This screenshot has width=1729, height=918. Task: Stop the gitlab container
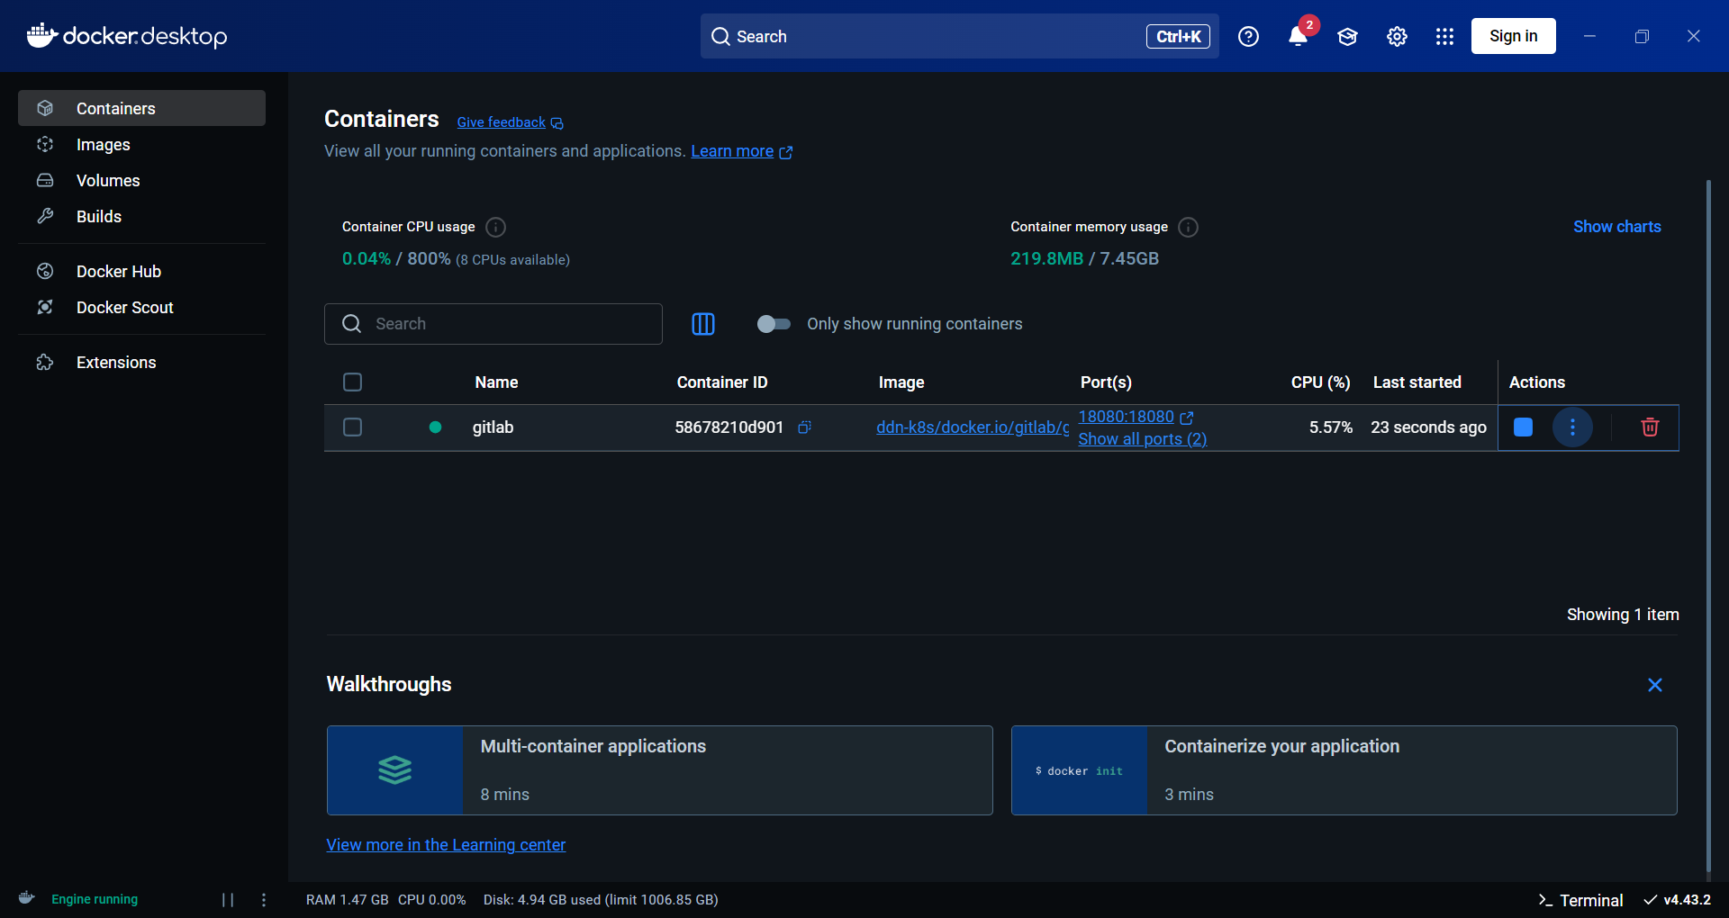point(1523,427)
